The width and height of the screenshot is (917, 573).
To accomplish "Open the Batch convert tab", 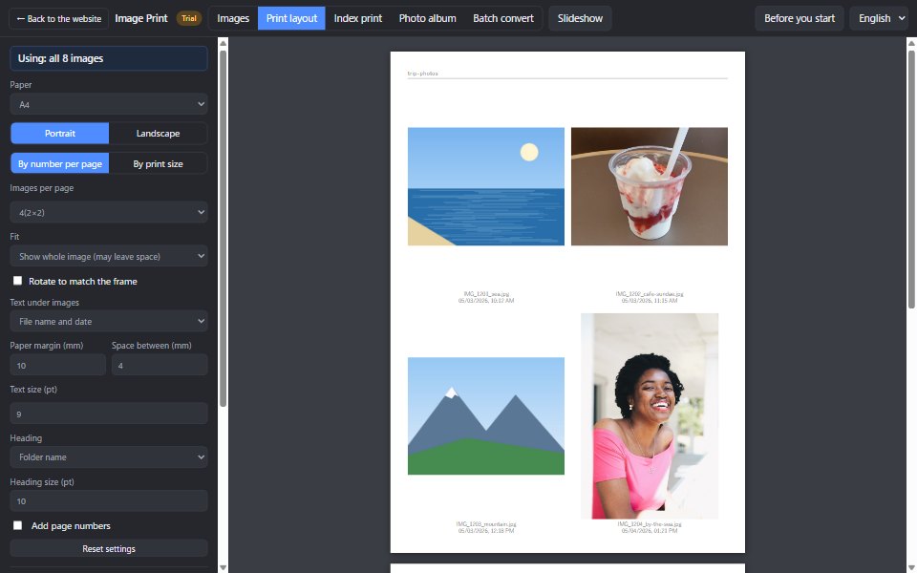I will point(503,19).
